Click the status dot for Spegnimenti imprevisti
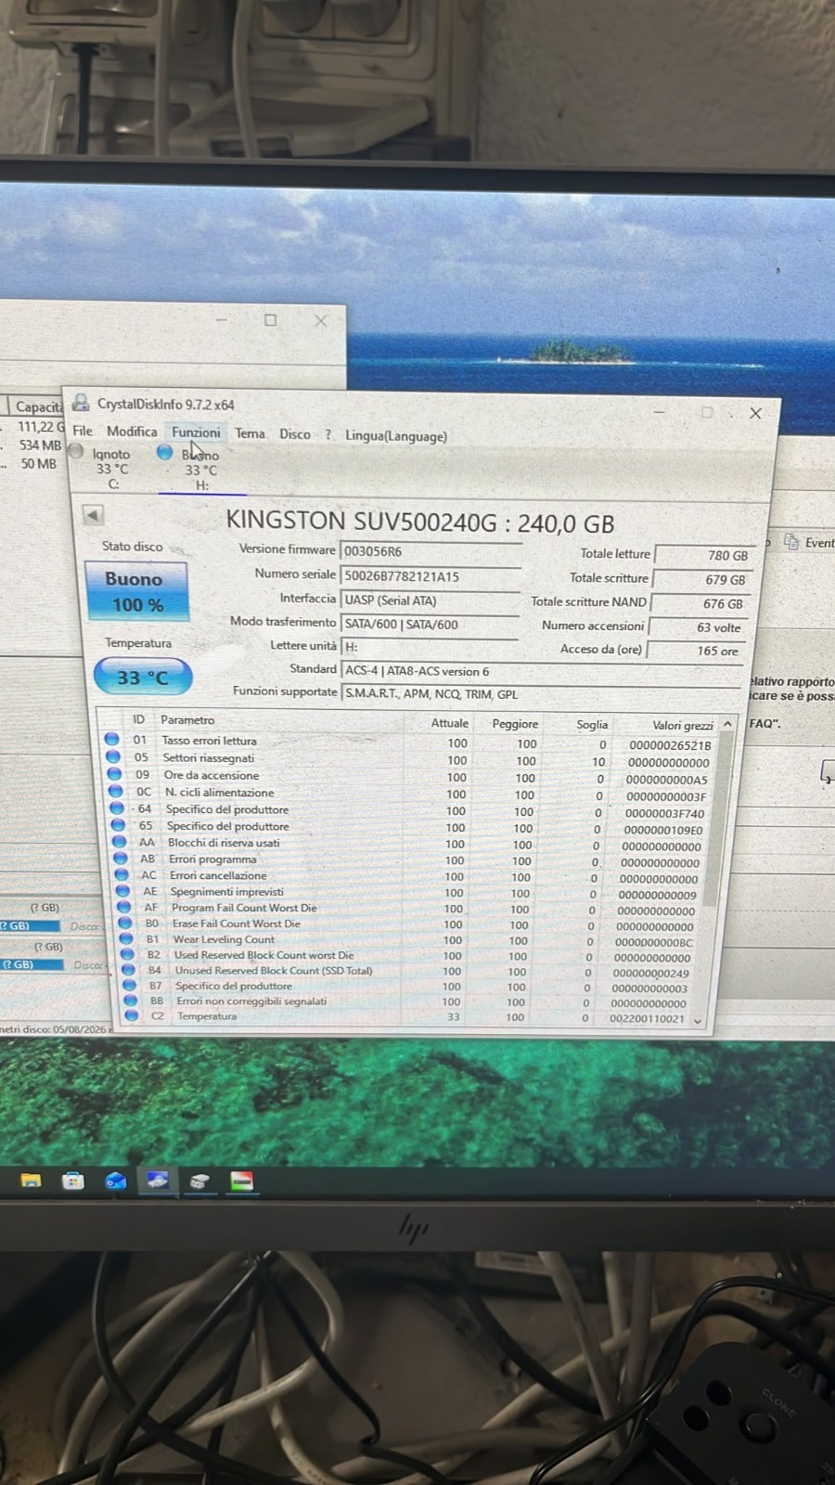835x1485 pixels. click(122, 891)
